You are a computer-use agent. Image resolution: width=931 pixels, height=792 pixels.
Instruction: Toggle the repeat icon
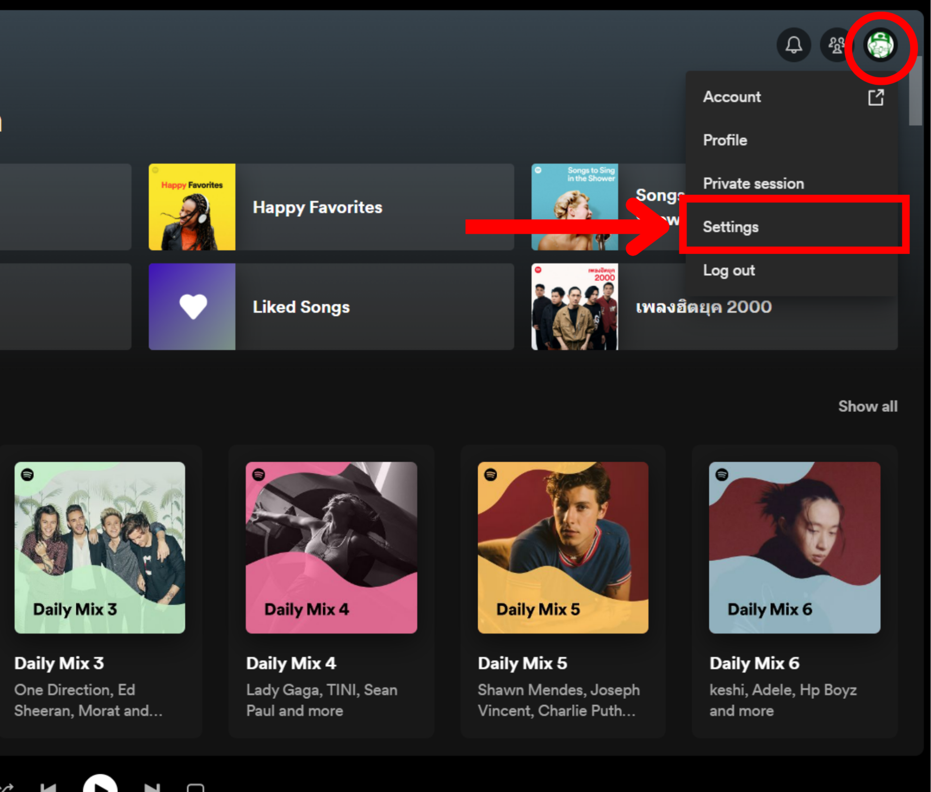click(195, 787)
